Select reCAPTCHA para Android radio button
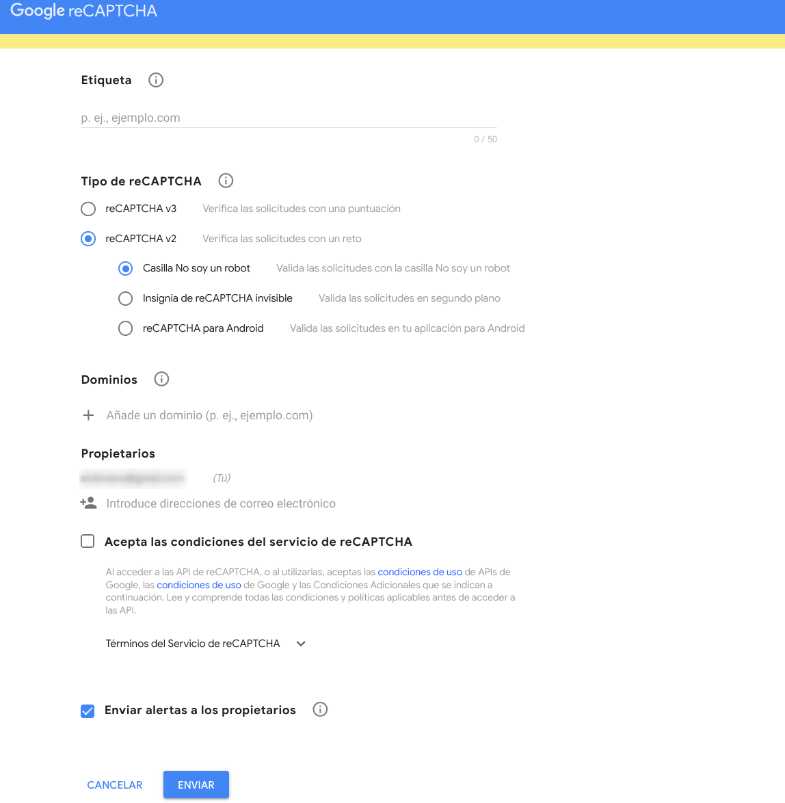 (x=125, y=328)
